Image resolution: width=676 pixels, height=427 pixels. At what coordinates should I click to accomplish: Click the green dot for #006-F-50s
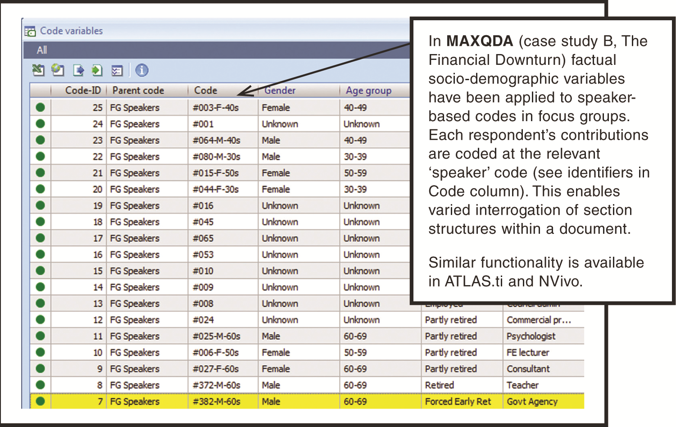click(x=40, y=352)
